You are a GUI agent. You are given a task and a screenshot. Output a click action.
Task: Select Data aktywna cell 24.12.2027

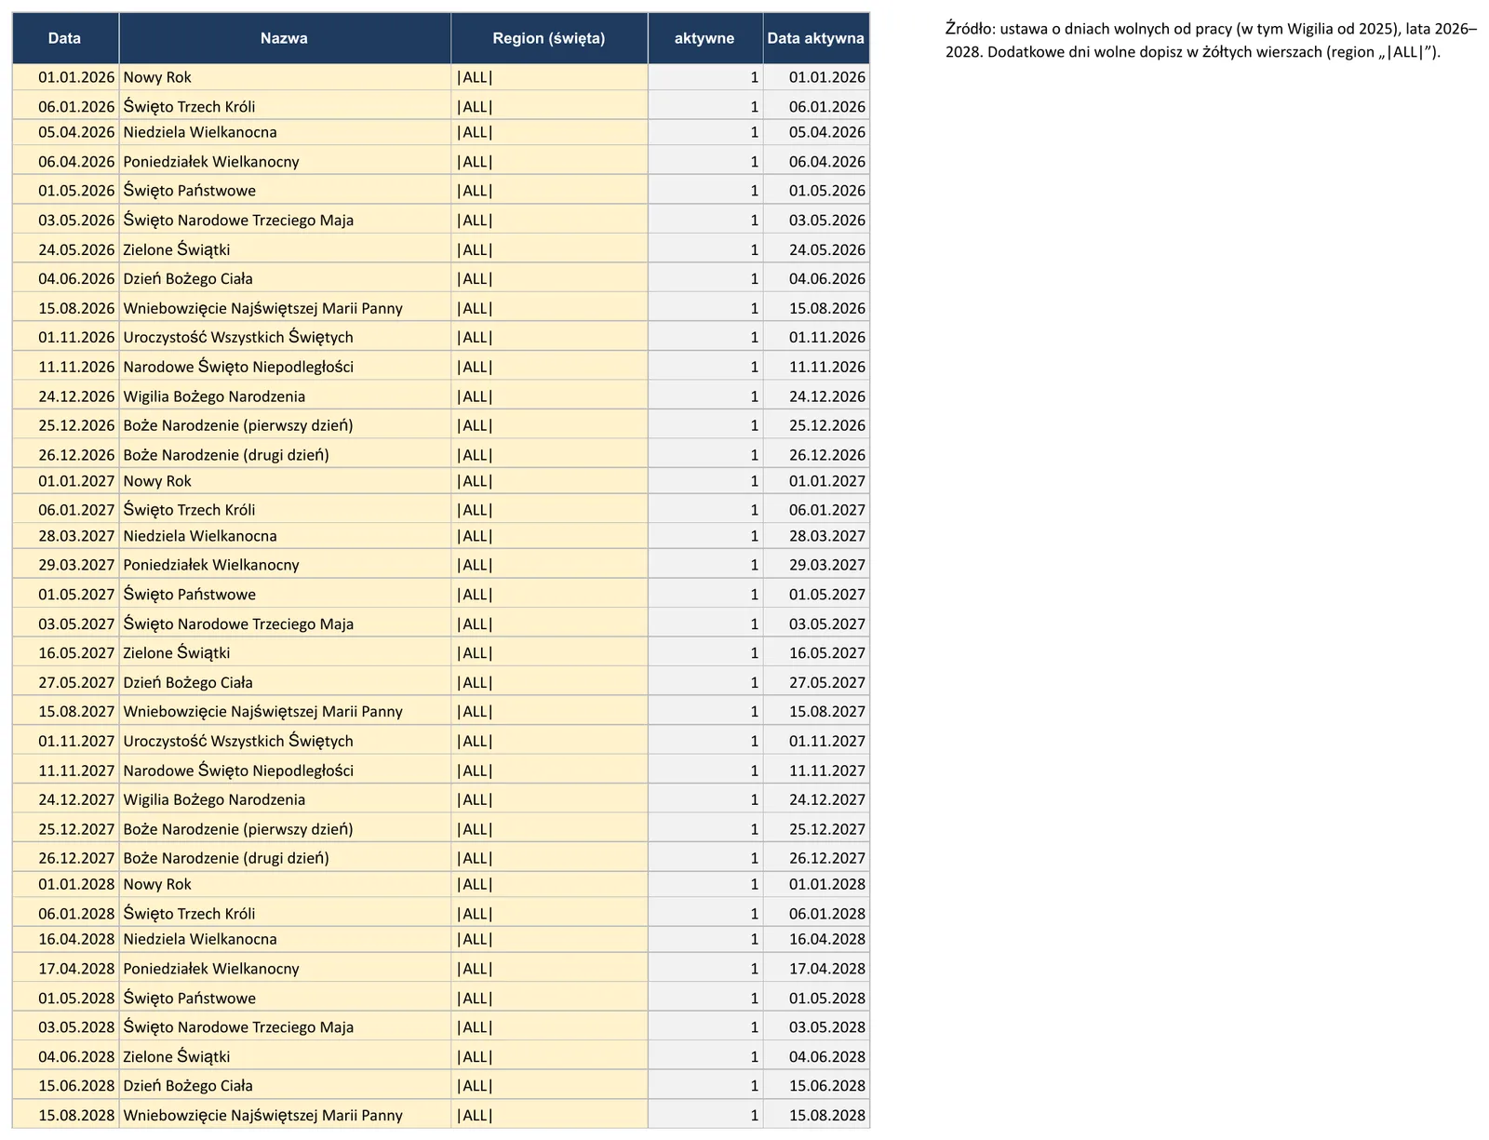click(816, 799)
